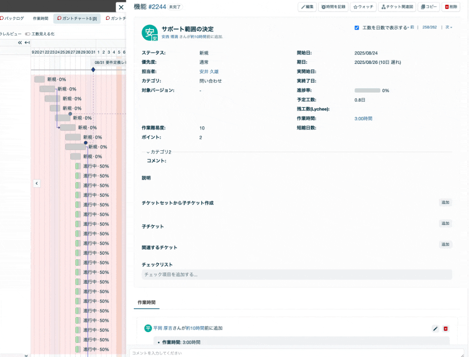Screen dimensions: 469x357
Task: Toggle 工数を日数で表示する checkbox
Action: coord(356,28)
